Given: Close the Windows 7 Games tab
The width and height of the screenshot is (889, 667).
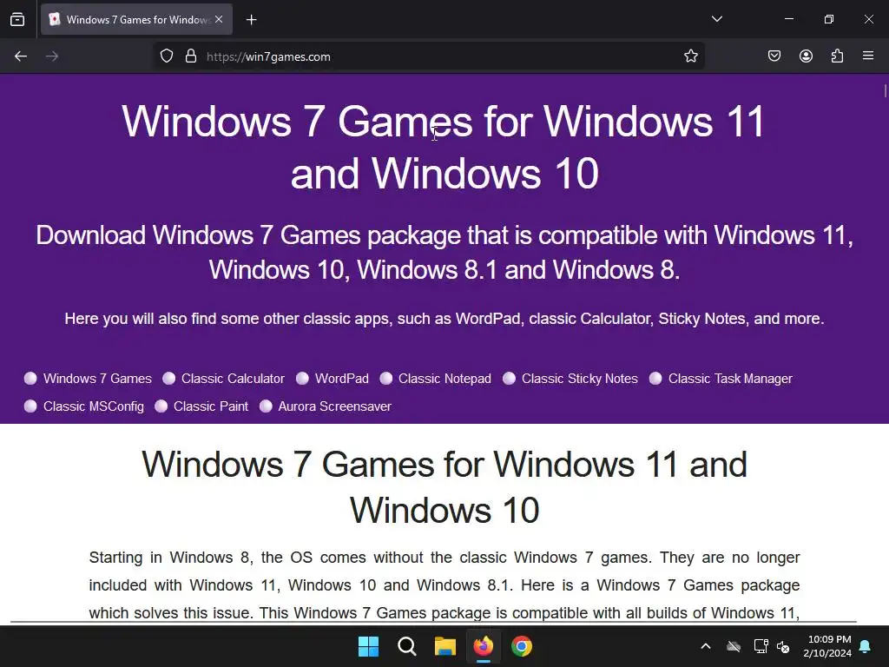Looking at the screenshot, I should (219, 19).
